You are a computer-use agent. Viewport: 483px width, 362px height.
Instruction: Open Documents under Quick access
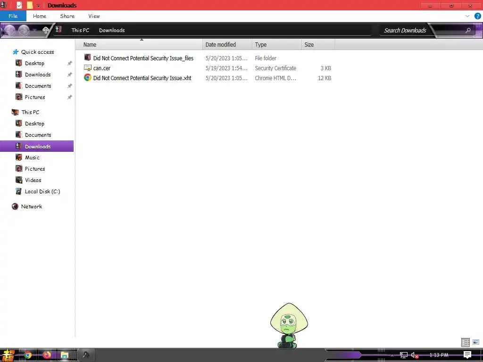38,86
